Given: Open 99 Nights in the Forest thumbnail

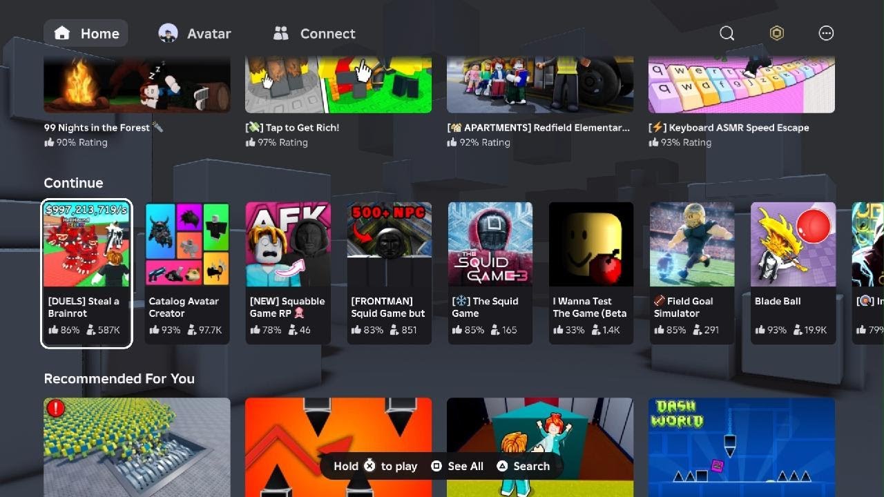Looking at the screenshot, I should pyautogui.click(x=137, y=84).
